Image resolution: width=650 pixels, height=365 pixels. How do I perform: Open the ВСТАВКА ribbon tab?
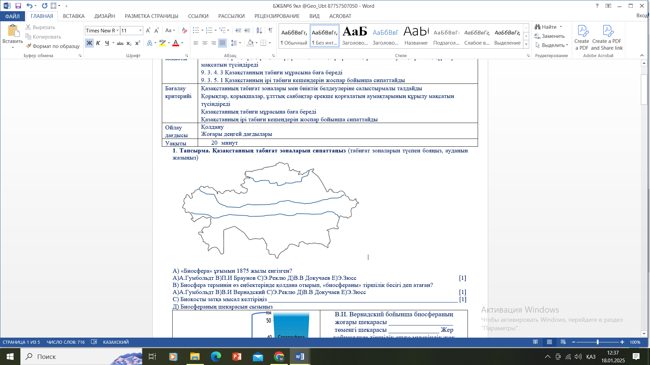73,16
